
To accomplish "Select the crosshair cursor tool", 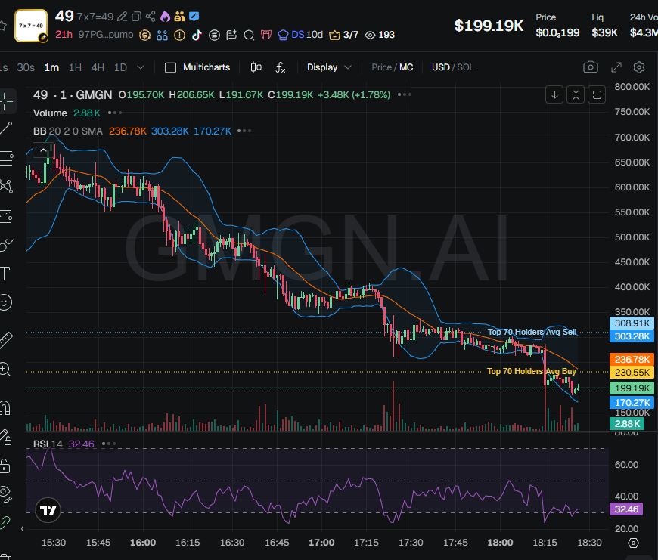I will coord(6,101).
